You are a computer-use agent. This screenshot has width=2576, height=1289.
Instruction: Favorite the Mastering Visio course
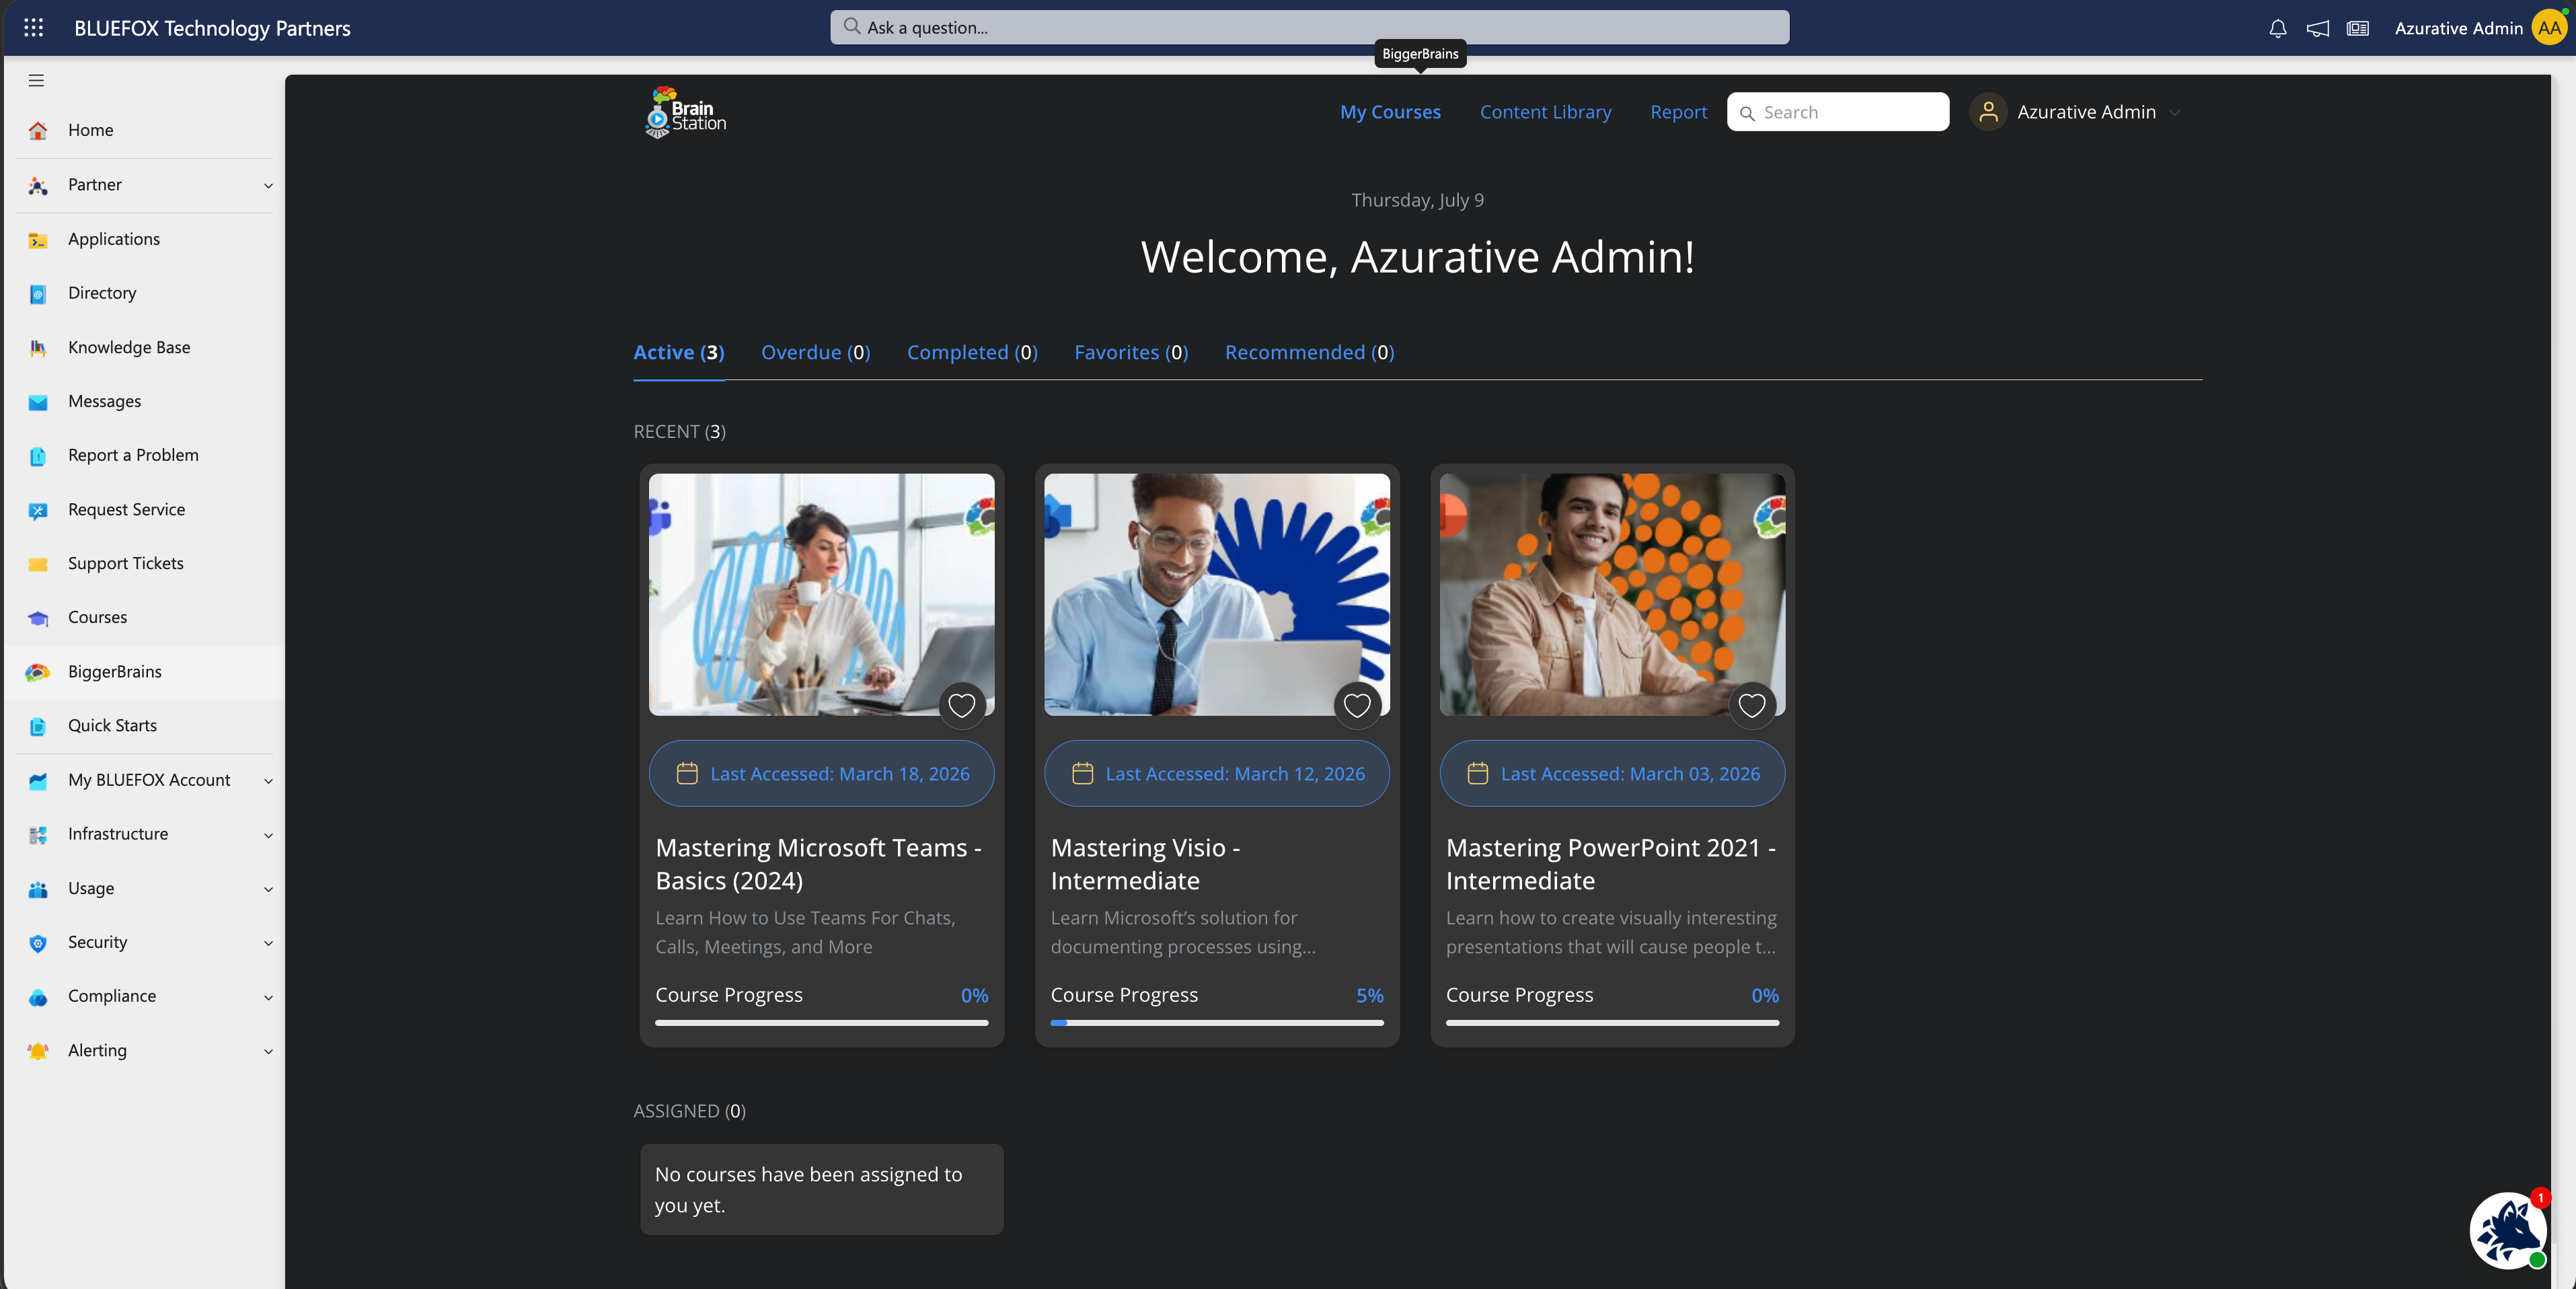point(1357,705)
